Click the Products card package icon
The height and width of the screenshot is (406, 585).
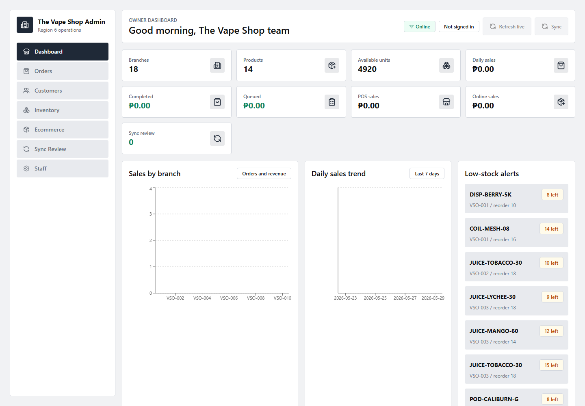(332, 65)
